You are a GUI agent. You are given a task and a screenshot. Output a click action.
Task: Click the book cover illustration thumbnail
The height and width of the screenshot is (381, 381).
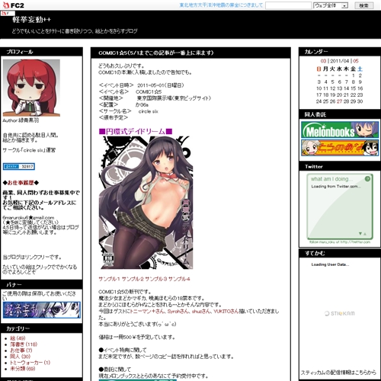146,203
